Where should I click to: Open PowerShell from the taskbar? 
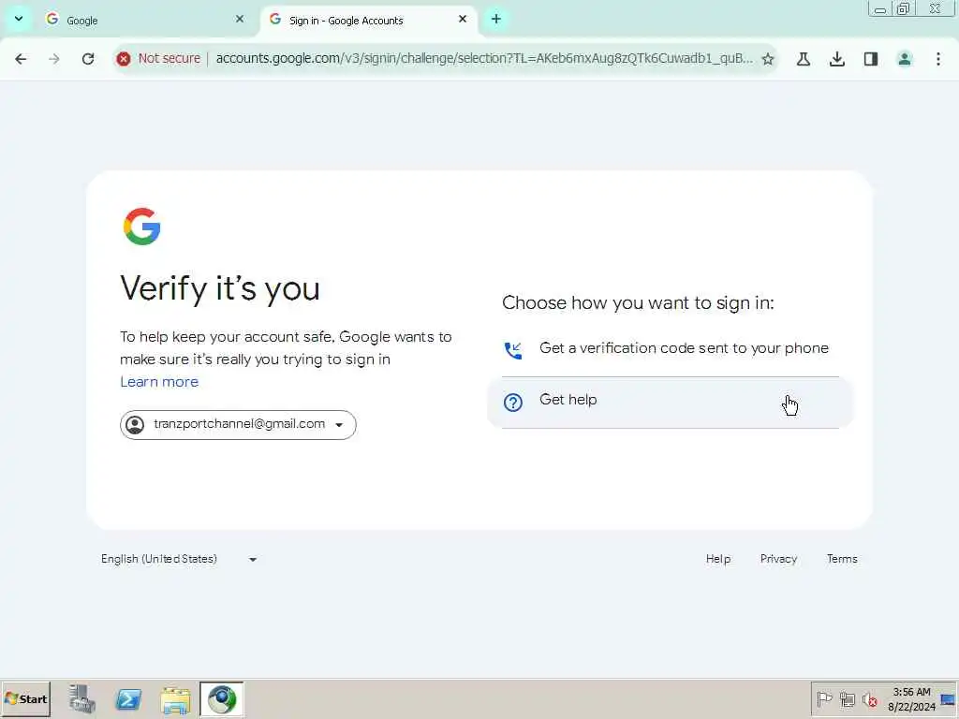click(x=128, y=699)
